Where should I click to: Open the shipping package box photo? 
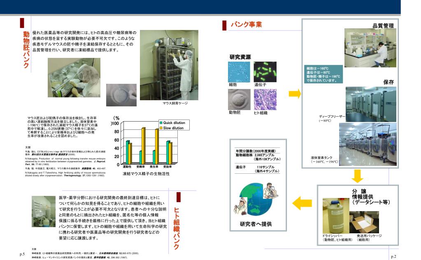pos(364,222)
